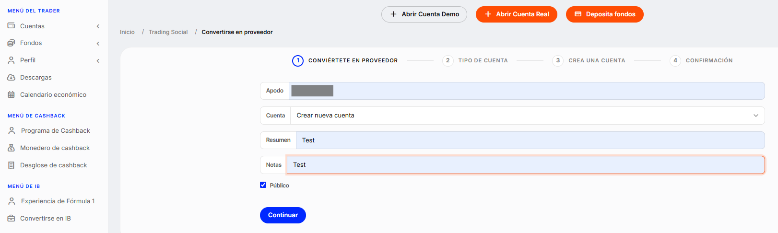Expand the Perfil submenu chevron

[x=98, y=61]
